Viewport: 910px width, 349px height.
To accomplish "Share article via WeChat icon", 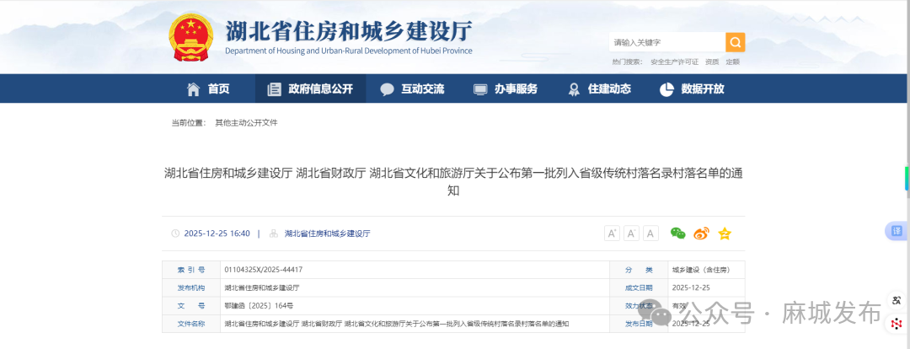I will coord(677,234).
